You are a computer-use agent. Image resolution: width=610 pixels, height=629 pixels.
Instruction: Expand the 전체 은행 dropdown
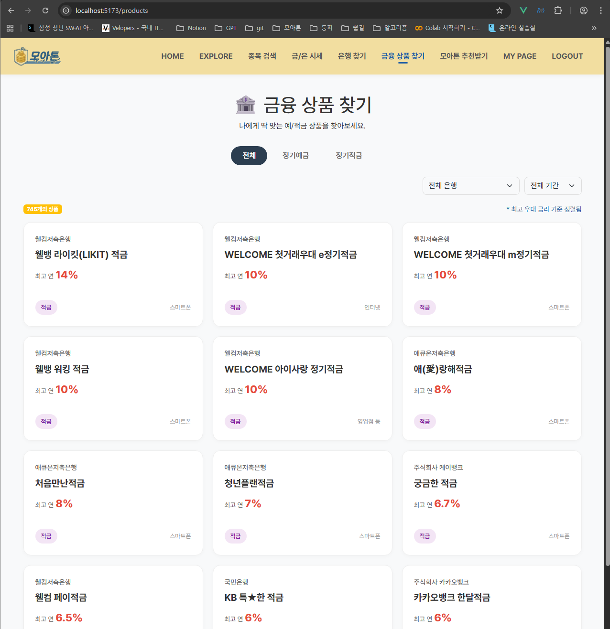(470, 186)
